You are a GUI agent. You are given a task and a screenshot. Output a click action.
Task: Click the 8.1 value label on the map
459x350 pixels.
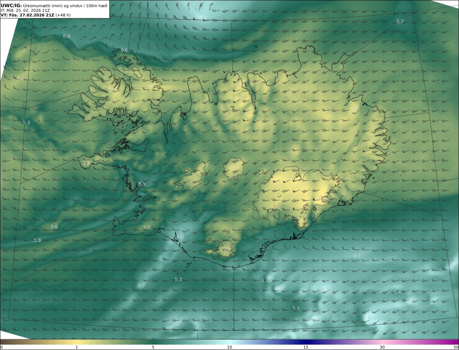[x=357, y=256]
